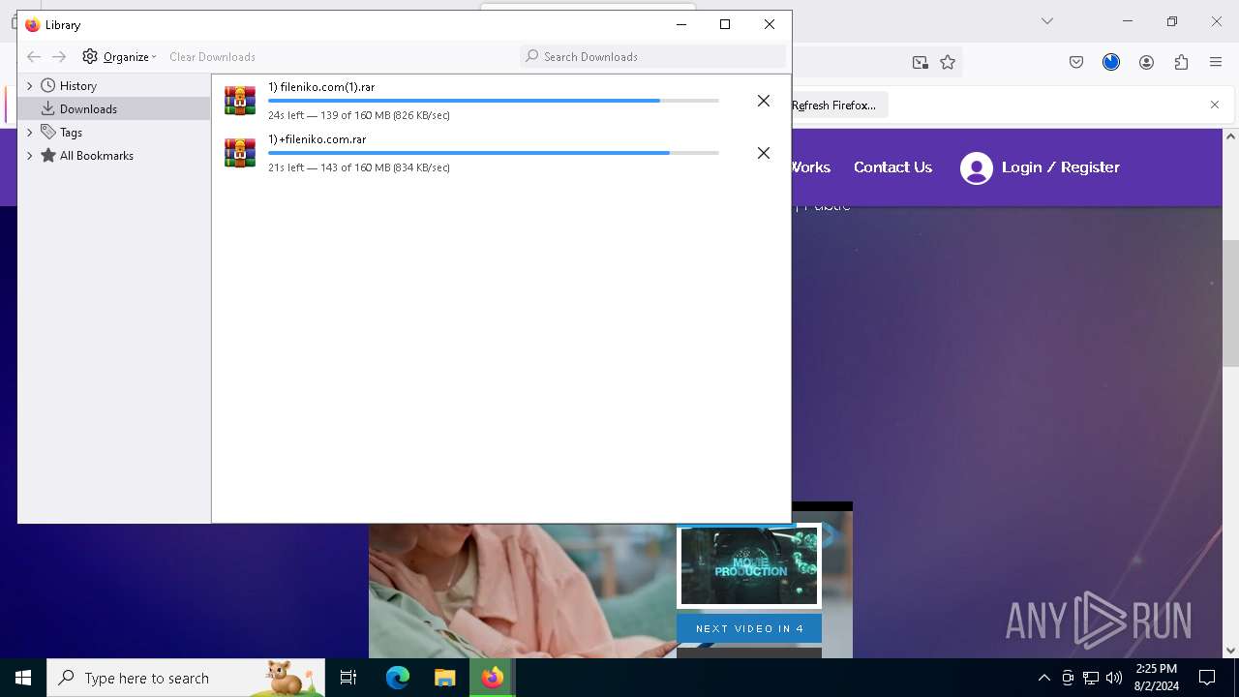
Task: Click the 1)+fileniko.com.rar archive icon
Action: tap(240, 153)
